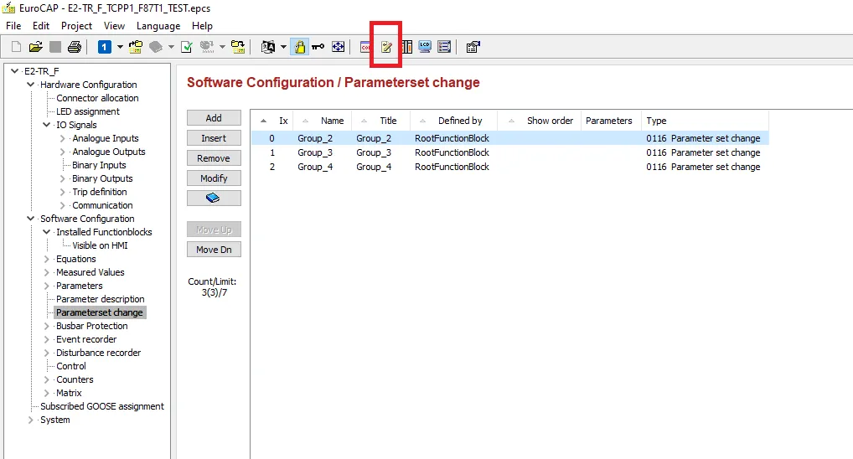Select Subscribed GOOSE assignment tree item
Viewport: 853px width, 459px height.
click(101, 406)
